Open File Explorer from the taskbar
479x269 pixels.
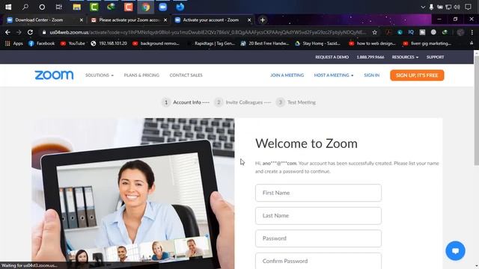[x=76, y=7]
